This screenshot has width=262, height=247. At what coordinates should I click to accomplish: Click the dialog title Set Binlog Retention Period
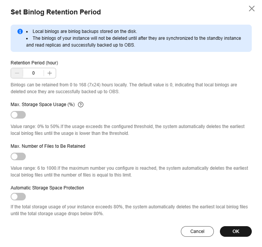click(56, 12)
